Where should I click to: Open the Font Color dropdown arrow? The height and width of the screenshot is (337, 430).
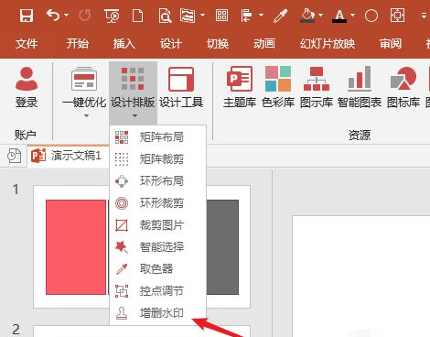352,15
